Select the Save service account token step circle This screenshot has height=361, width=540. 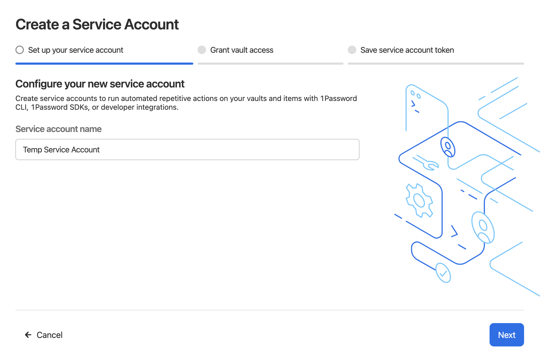click(x=352, y=50)
